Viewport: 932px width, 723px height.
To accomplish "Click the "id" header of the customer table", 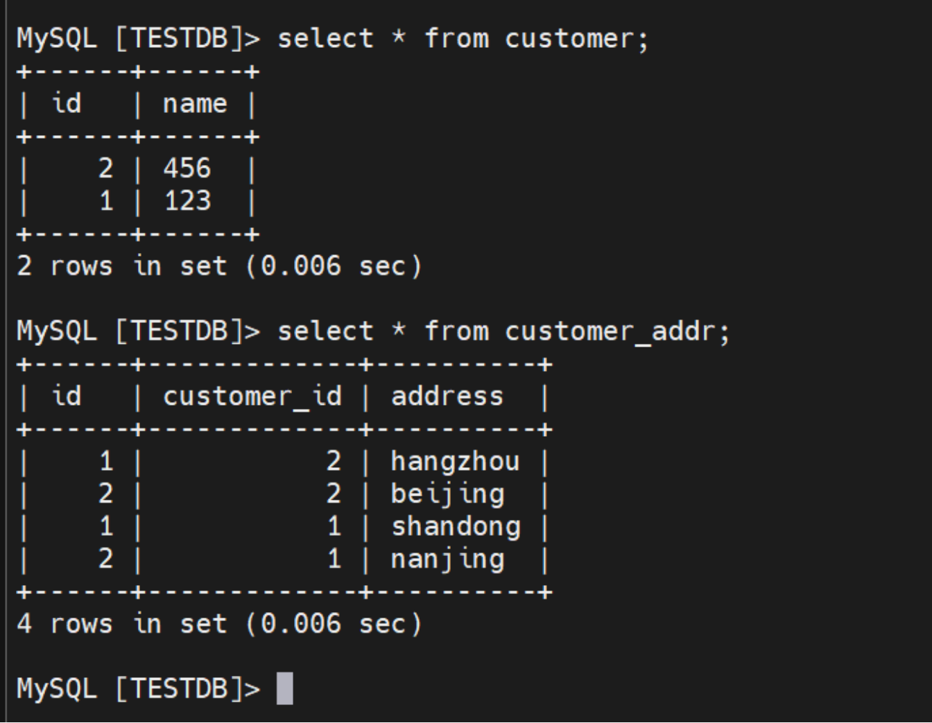I will coord(67,104).
